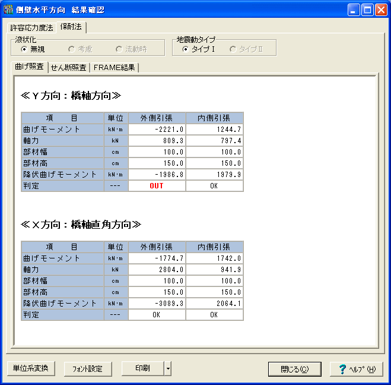Image resolution: width=391 pixels, height=385 pixels.
Task: Close the window with the X button
Action: [x=381, y=10]
